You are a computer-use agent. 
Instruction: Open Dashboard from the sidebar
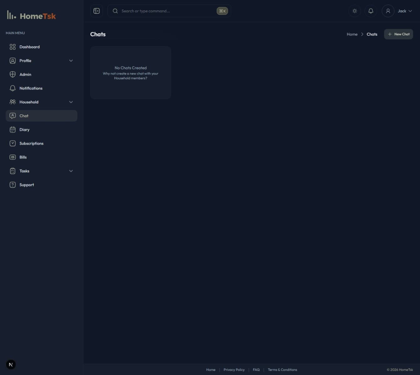29,47
